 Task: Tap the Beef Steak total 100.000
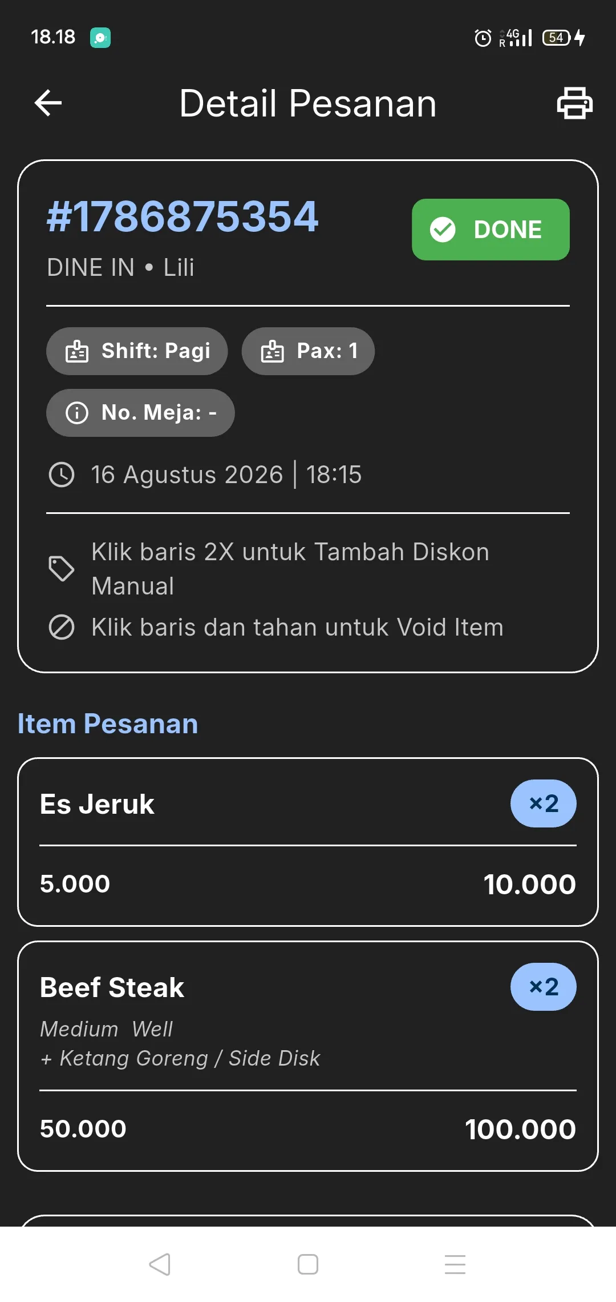click(x=520, y=1129)
